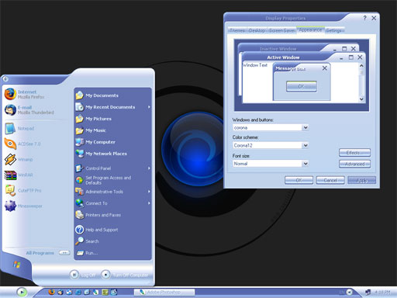Open the Color scheme dropdown
Viewport: 397px width, 298px height.
[x=306, y=145]
